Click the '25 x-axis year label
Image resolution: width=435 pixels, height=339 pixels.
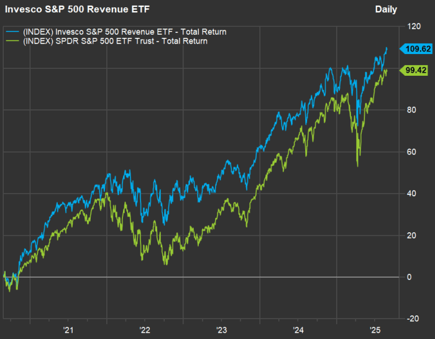(x=375, y=330)
